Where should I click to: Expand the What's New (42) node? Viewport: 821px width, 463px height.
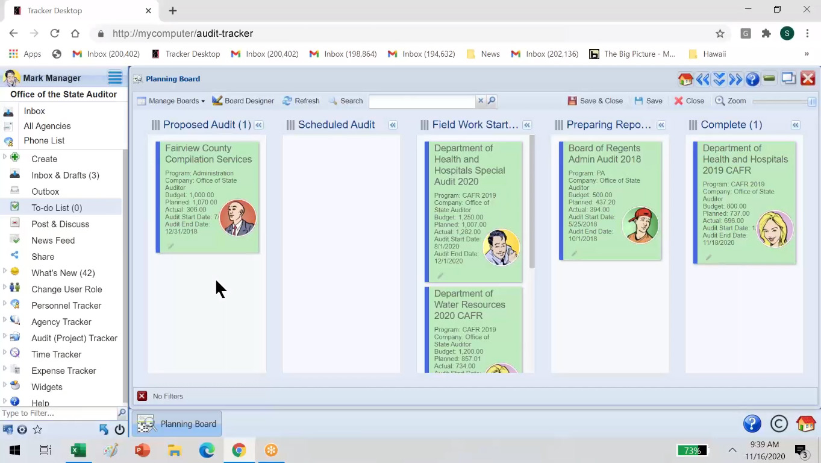5,271
